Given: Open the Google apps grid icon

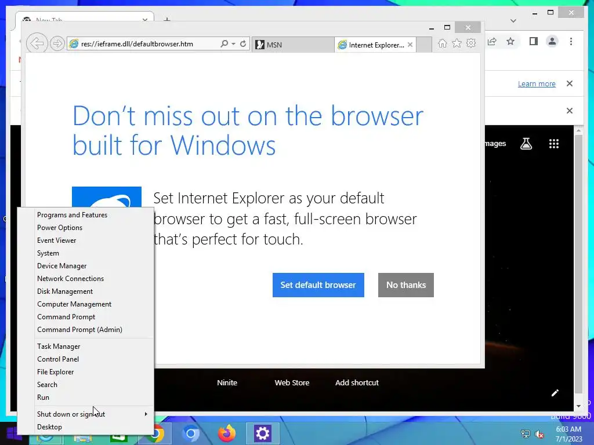Looking at the screenshot, I should 554,144.
